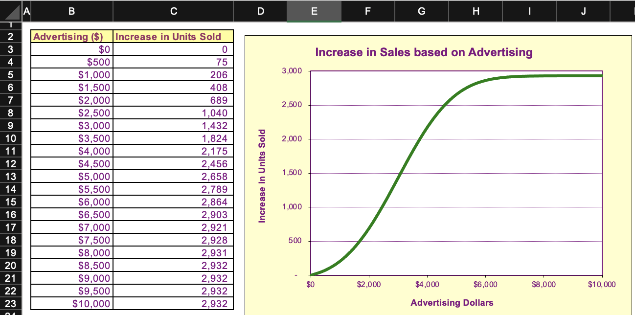Select the cell showing 2,789 units
This screenshot has height=315, width=635.
(x=174, y=189)
